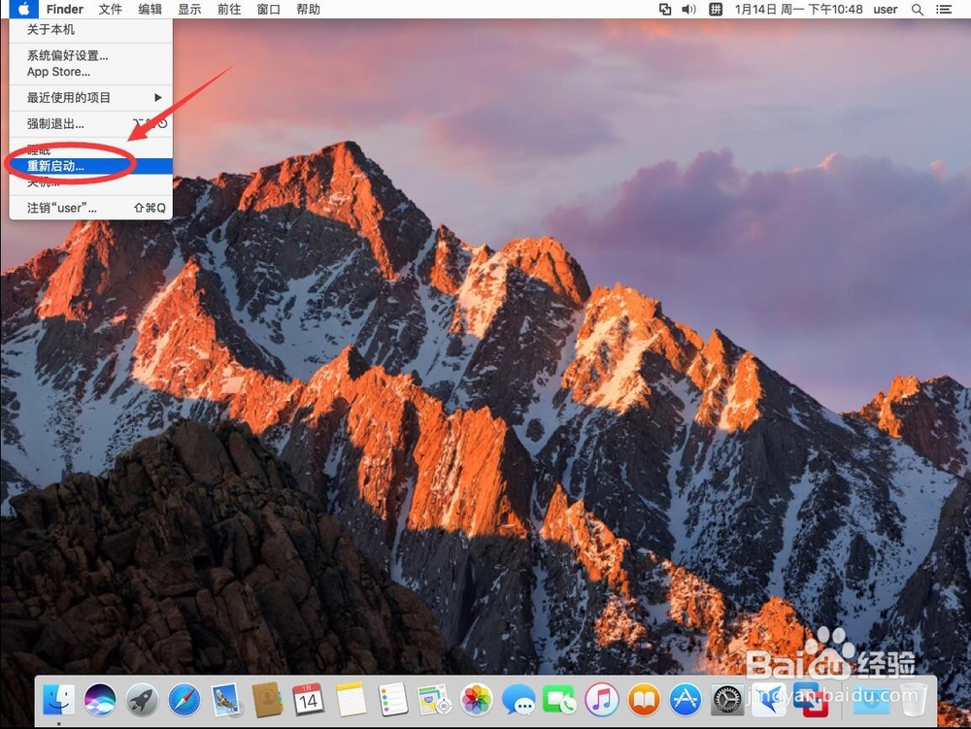Click the user account name in menu bar
The image size is (971, 729).
click(x=886, y=10)
